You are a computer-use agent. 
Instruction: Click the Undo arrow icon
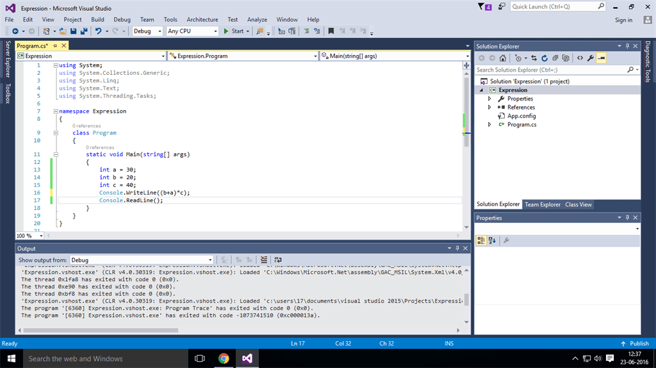click(98, 31)
